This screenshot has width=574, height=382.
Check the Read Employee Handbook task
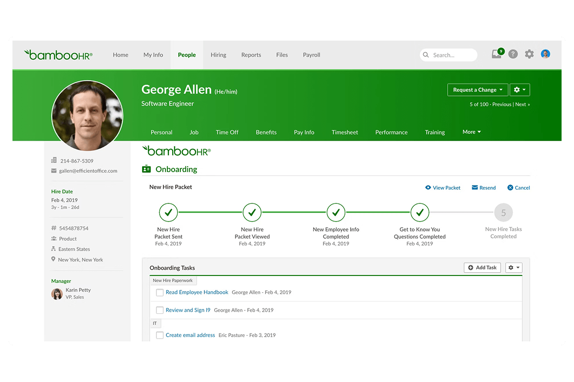tap(160, 292)
